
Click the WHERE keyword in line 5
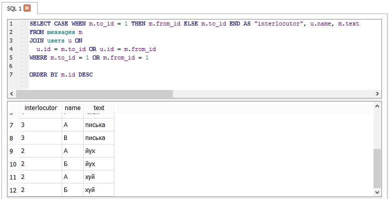click(38, 57)
